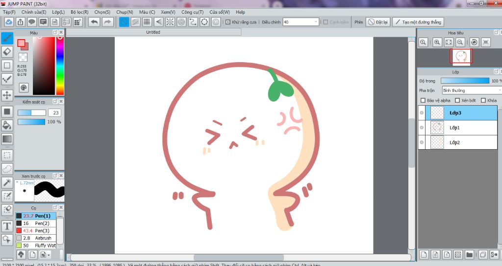Add new layer at layers panel bottom
Image resolution: width=502 pixels, height=266 pixels.
(424, 254)
